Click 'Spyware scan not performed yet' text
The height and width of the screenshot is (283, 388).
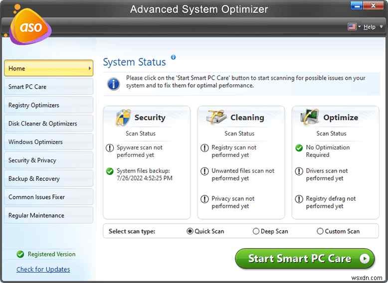click(140, 151)
